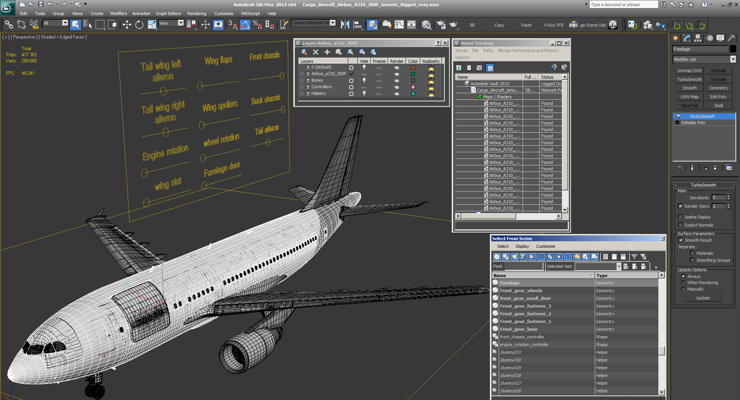This screenshot has width=740, height=400.
Task: Click the Mirror tool icon
Action: coord(345,24)
